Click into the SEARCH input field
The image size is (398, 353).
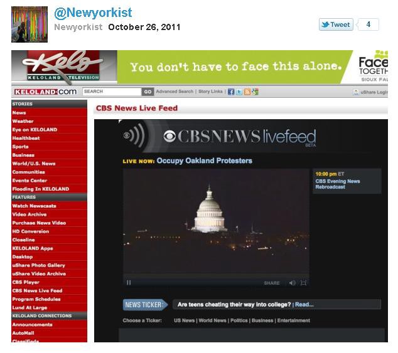(112, 92)
